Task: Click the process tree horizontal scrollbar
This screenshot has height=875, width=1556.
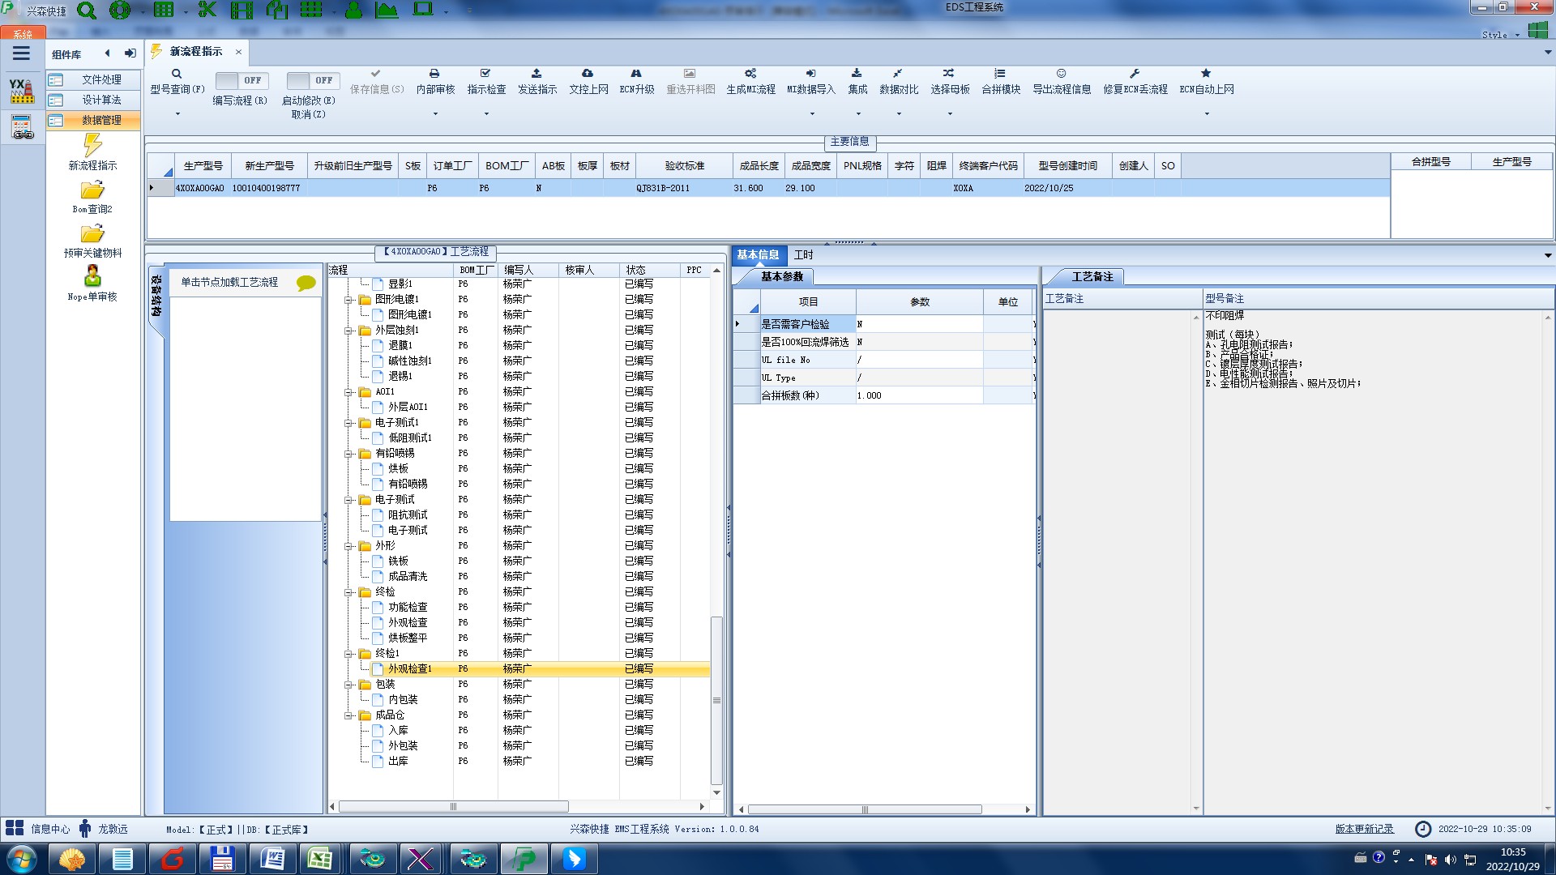Action: point(454,807)
